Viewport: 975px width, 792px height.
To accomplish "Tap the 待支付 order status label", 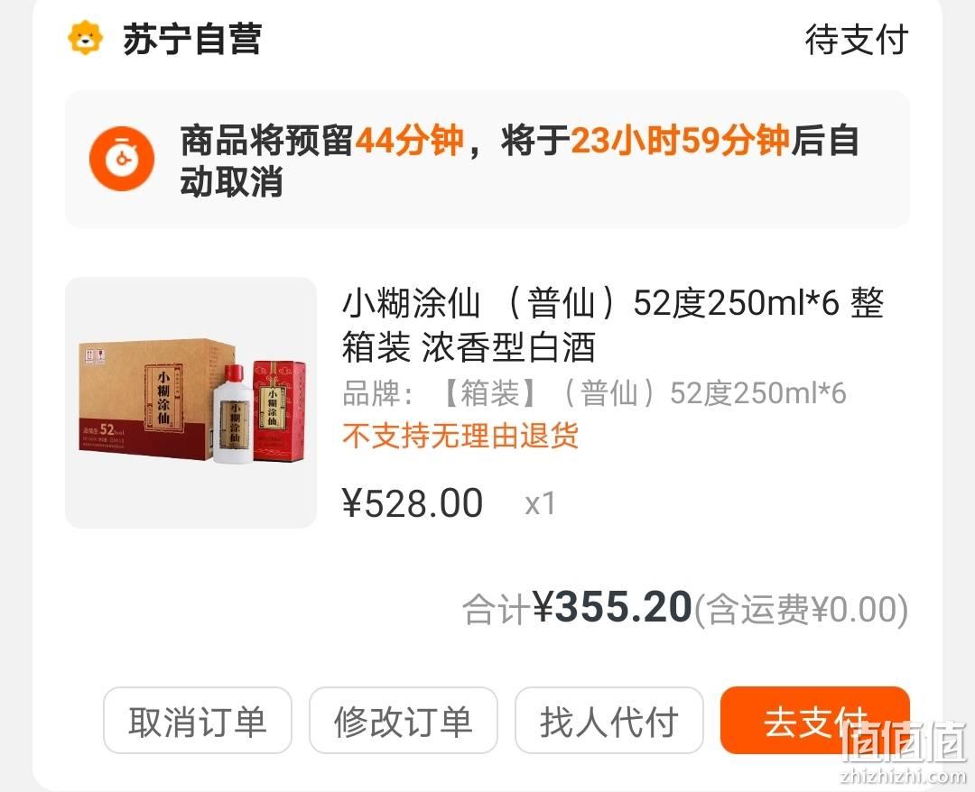I will click(x=857, y=39).
